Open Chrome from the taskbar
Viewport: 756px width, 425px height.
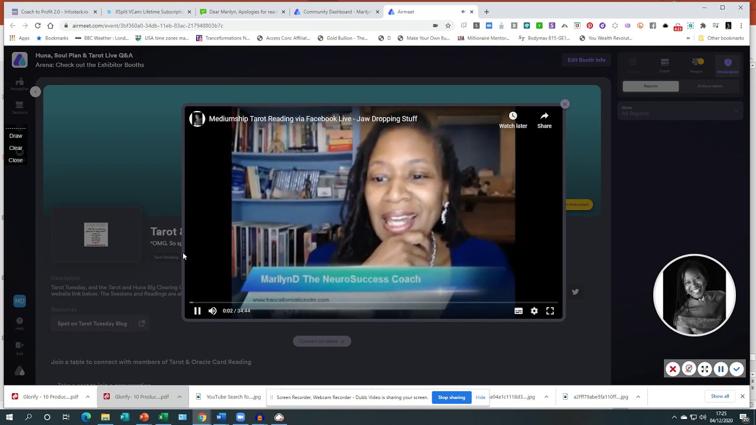[202, 417]
